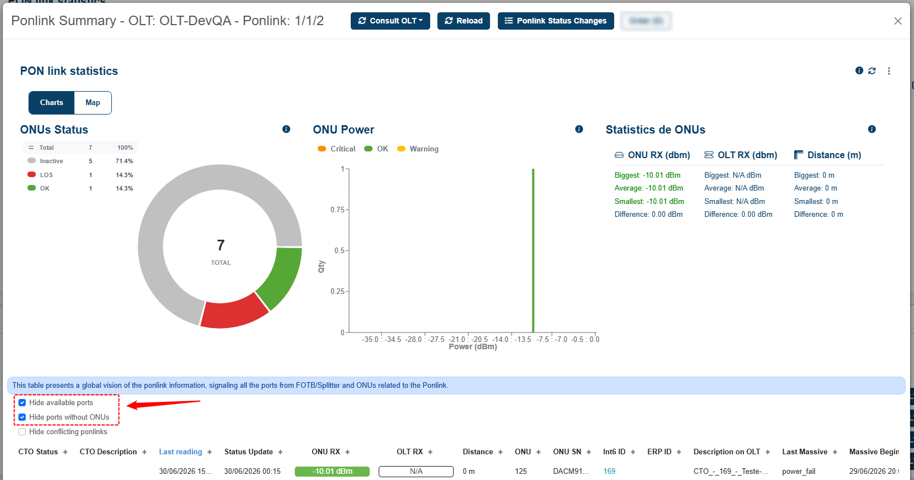Click plus icon beside ONU RX column

click(347, 452)
